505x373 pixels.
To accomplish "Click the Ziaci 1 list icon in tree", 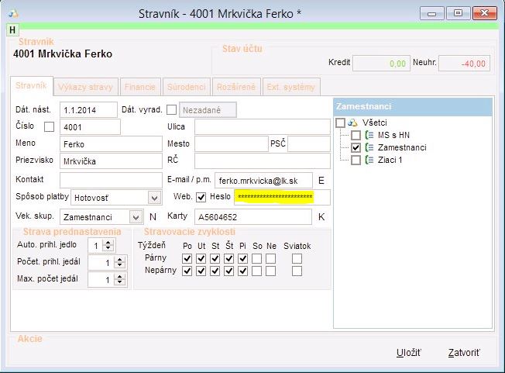I will point(369,160).
